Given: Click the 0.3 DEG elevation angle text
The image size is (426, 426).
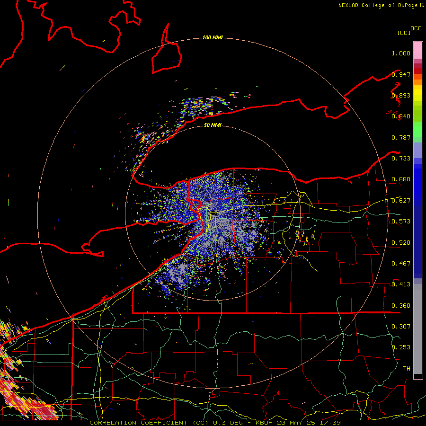Looking at the screenshot, I should pyautogui.click(x=227, y=423).
